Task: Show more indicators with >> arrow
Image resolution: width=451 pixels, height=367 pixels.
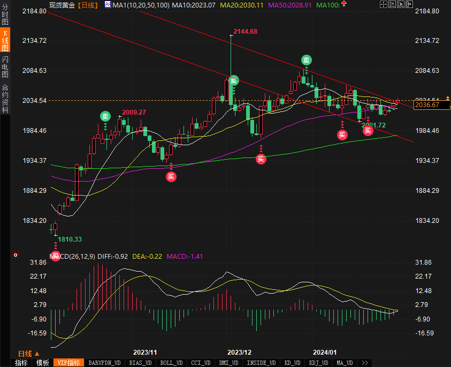Action: (x=365, y=363)
